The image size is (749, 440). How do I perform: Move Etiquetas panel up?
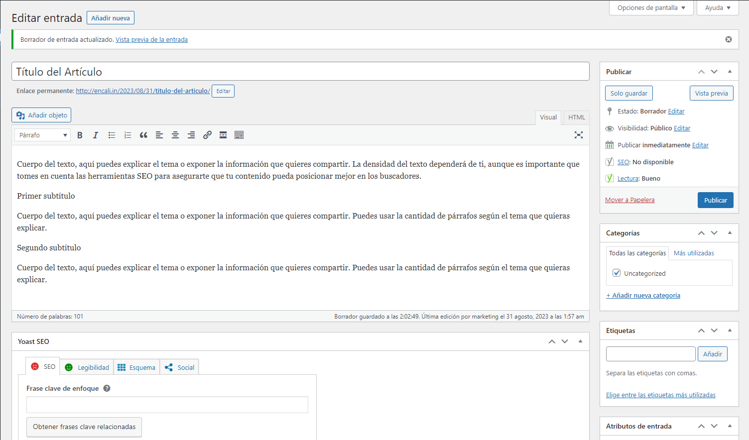click(701, 330)
